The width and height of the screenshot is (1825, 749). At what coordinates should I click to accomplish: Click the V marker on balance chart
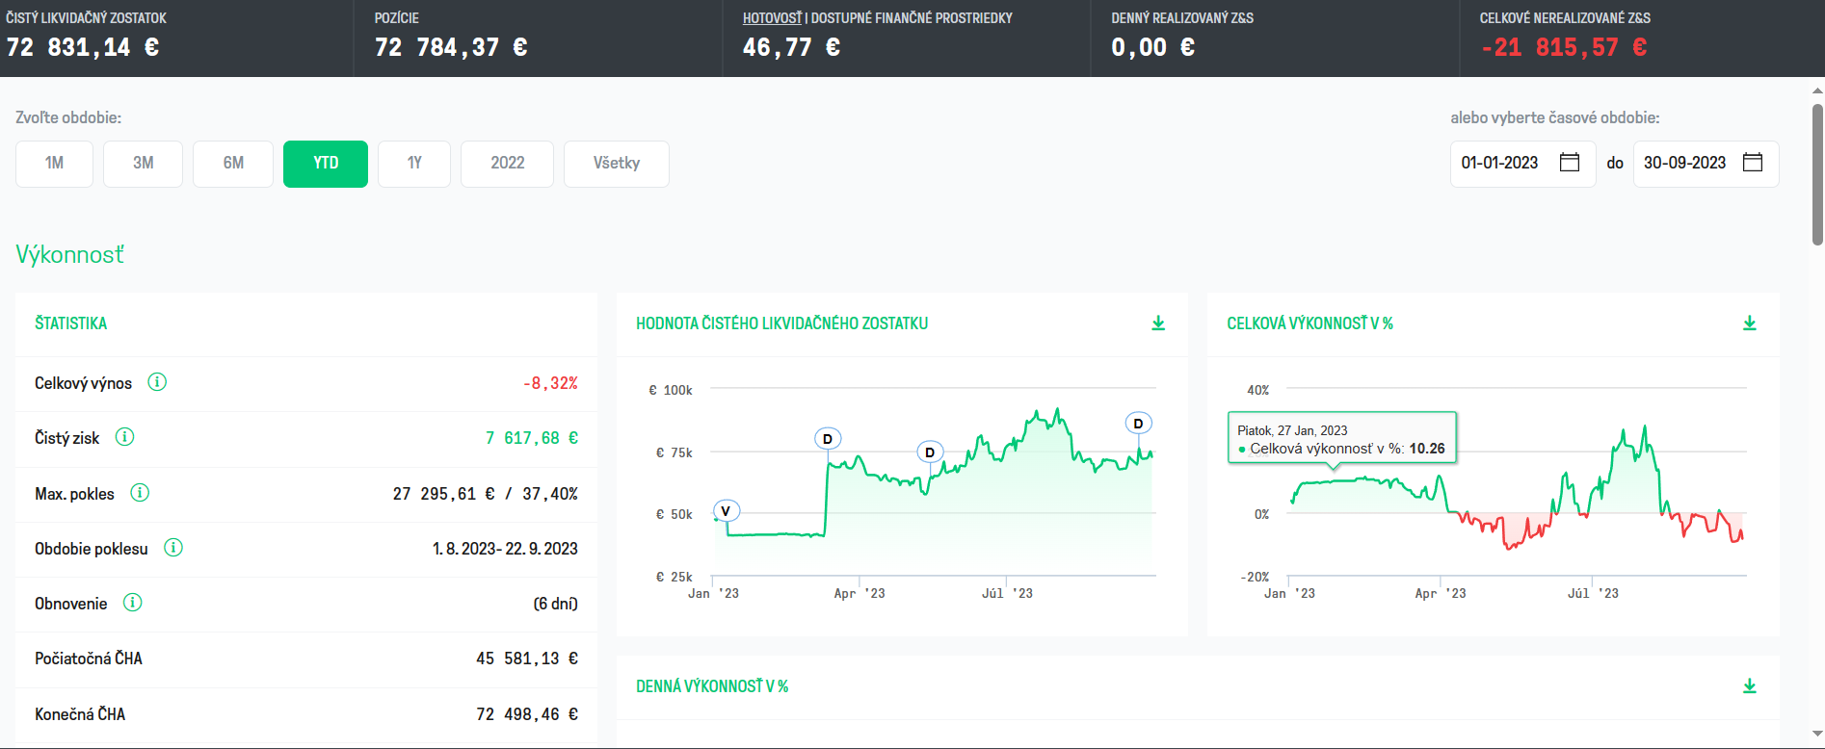click(726, 511)
